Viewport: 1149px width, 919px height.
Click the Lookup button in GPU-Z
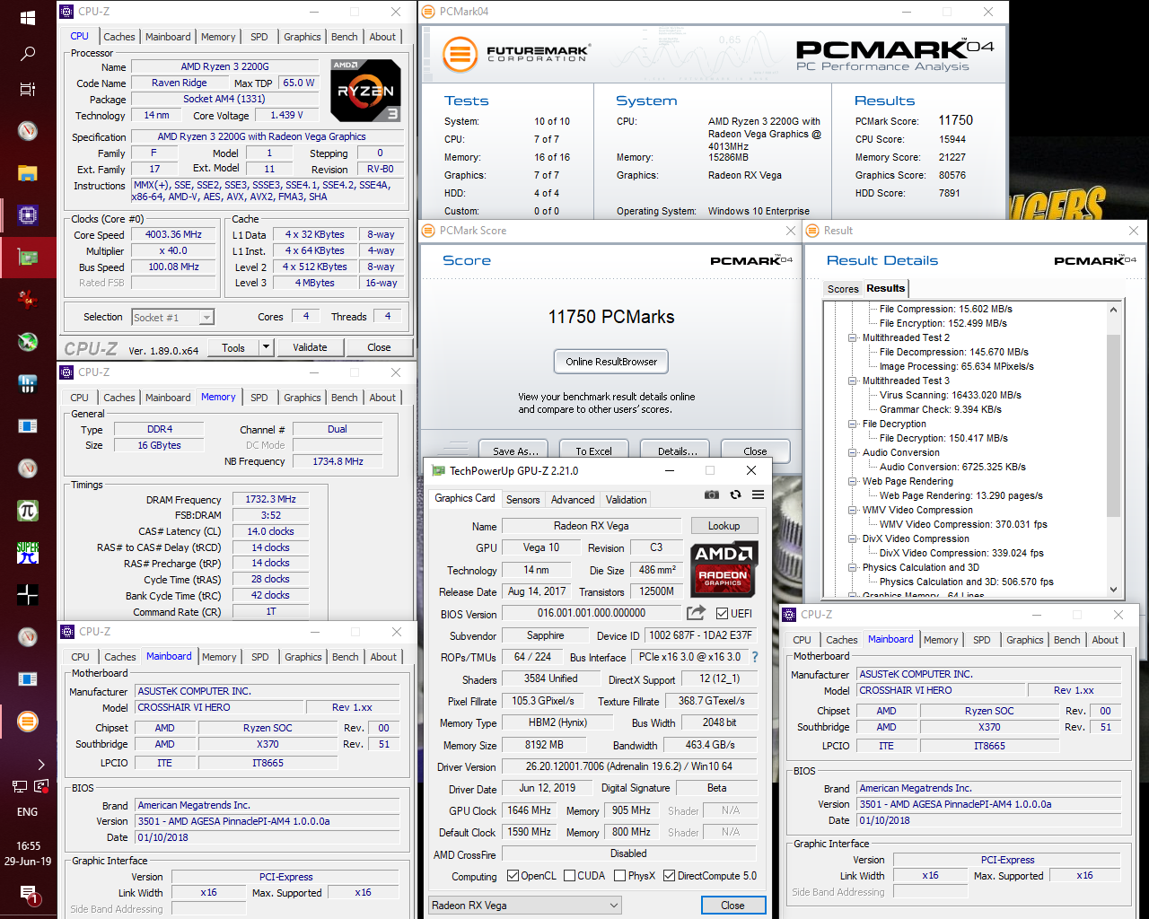point(724,526)
